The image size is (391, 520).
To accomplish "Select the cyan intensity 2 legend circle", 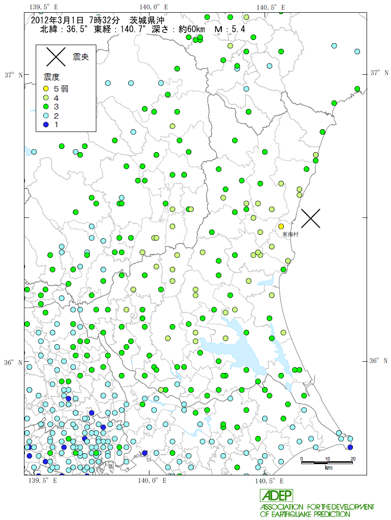I will point(45,116).
